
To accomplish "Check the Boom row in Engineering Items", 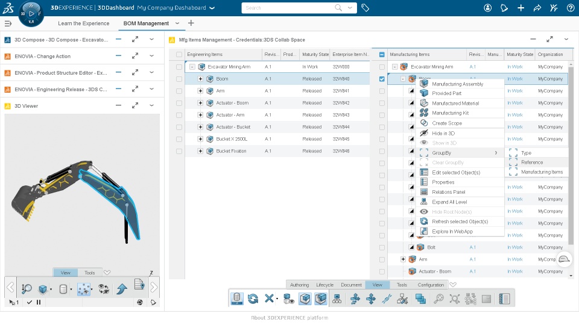I will pos(179,79).
